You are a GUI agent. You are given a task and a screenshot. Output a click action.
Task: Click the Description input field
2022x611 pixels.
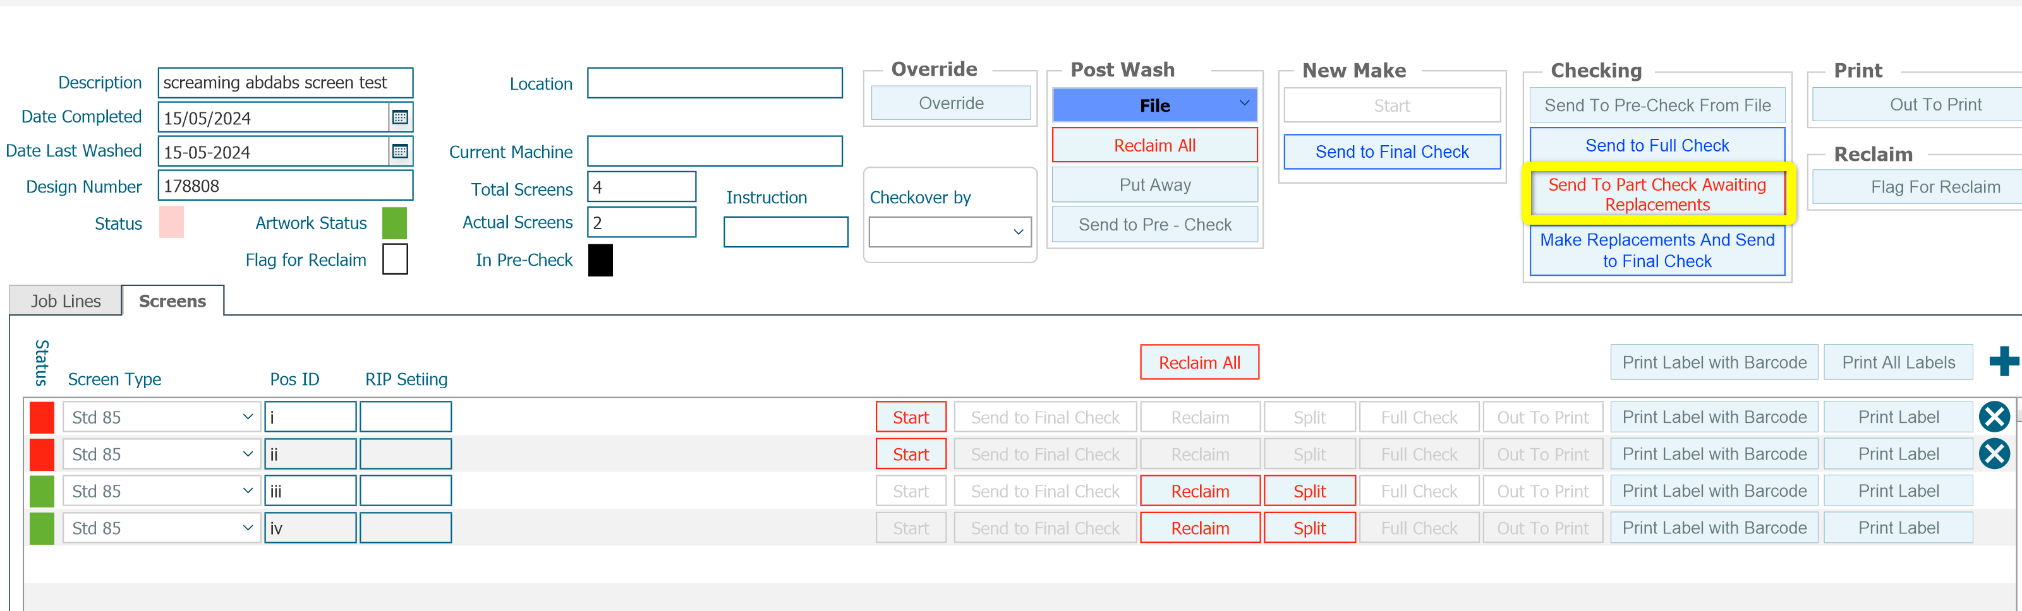click(285, 82)
